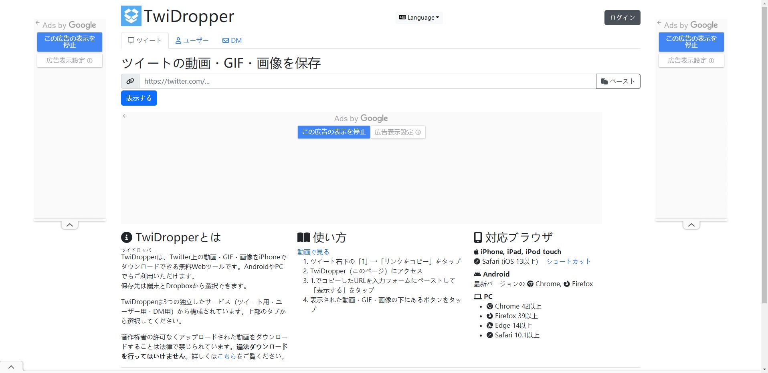Viewport: 768px width, 373px height.
Task: Click the heading ツイートの動画・GIF・画像を保存
Action: [x=221, y=63]
